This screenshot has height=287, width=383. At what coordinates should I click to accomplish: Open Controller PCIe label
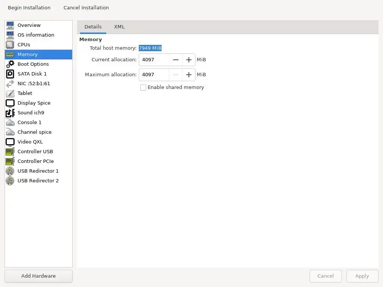[36, 161]
